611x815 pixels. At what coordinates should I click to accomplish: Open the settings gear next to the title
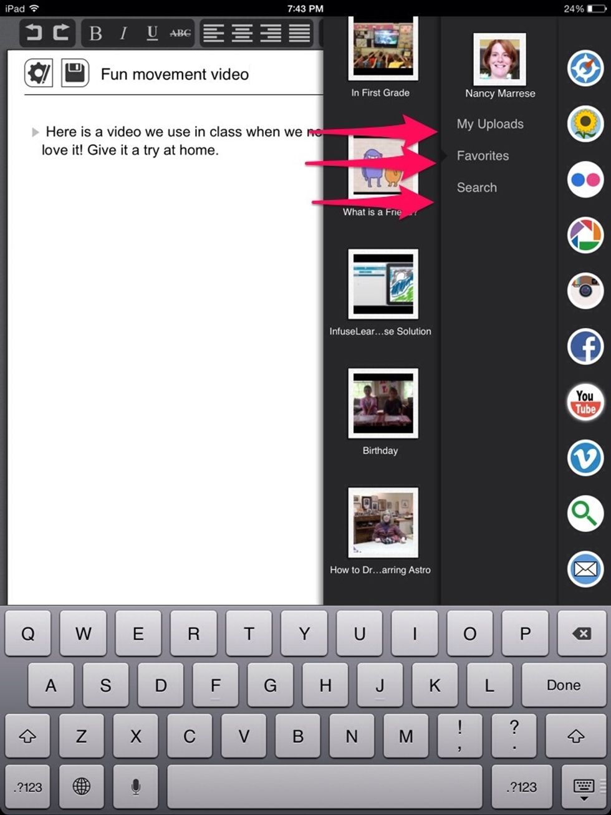click(38, 74)
